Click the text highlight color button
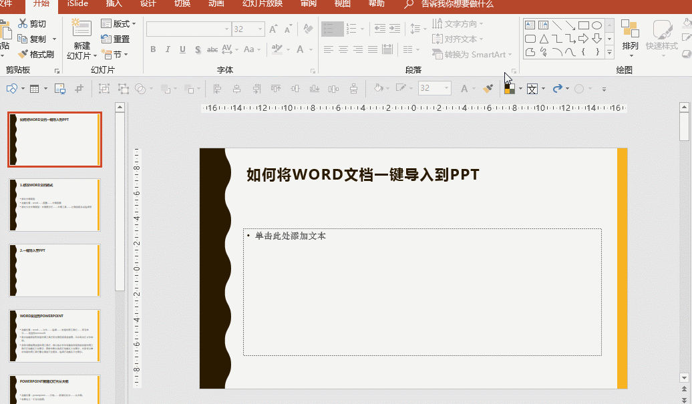692x404 pixels. point(277,49)
